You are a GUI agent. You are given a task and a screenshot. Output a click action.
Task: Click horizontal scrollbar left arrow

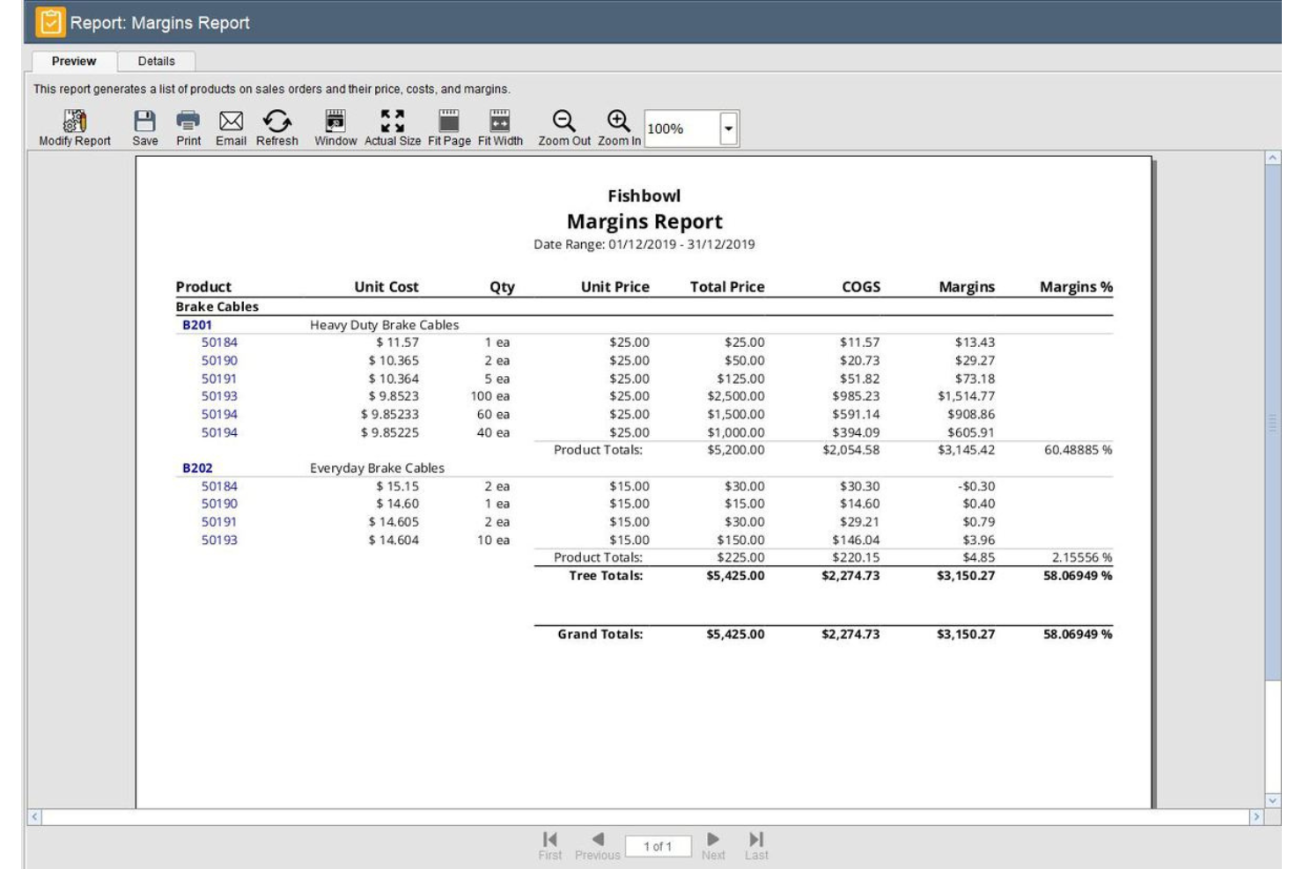click(x=35, y=817)
